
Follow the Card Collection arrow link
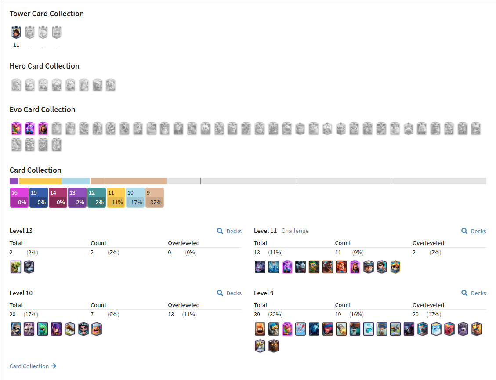[33, 366]
